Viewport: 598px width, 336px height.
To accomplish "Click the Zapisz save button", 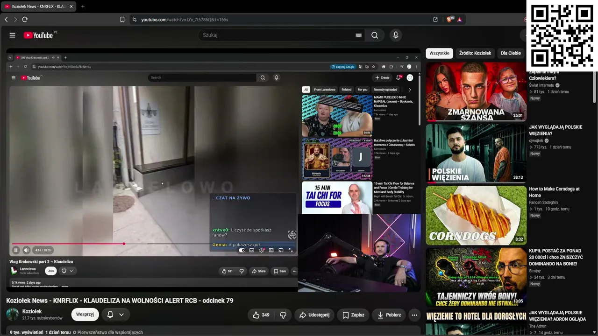I will click(353, 315).
